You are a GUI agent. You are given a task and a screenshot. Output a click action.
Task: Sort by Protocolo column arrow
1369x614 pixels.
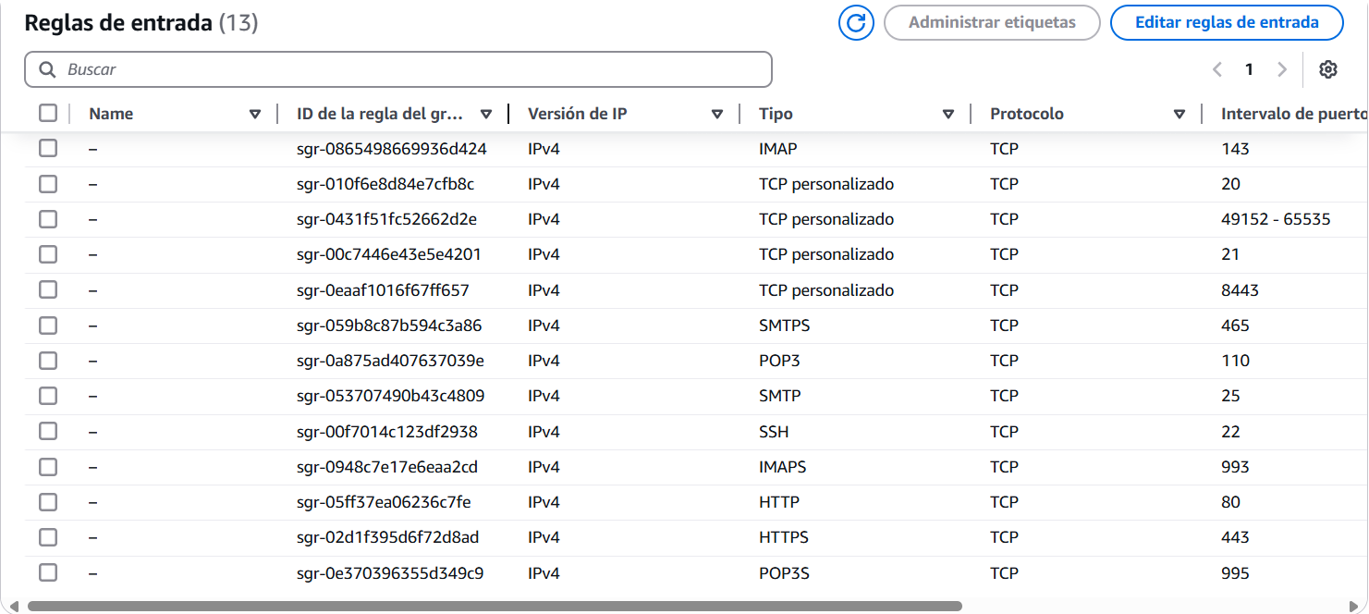pos(1180,115)
